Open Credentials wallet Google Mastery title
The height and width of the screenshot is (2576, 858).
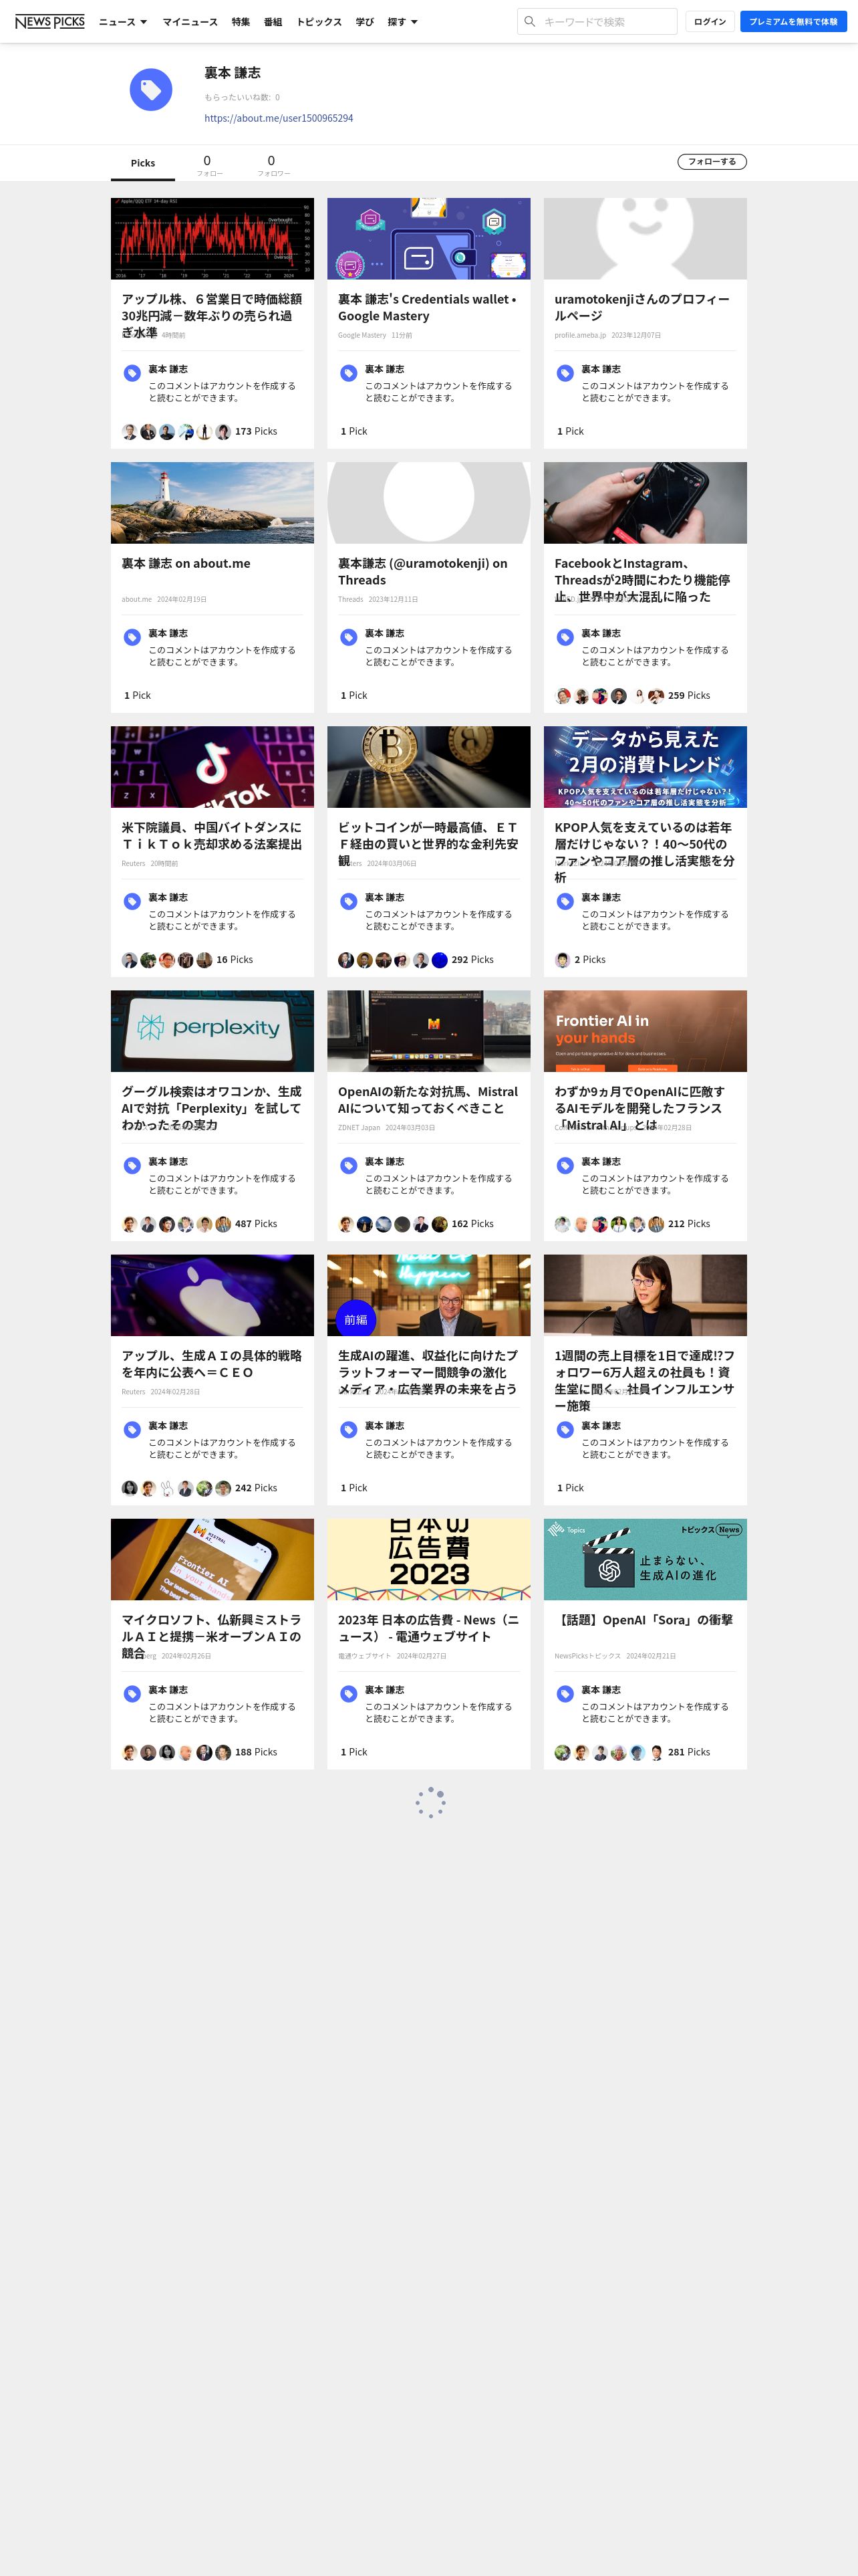click(428, 307)
